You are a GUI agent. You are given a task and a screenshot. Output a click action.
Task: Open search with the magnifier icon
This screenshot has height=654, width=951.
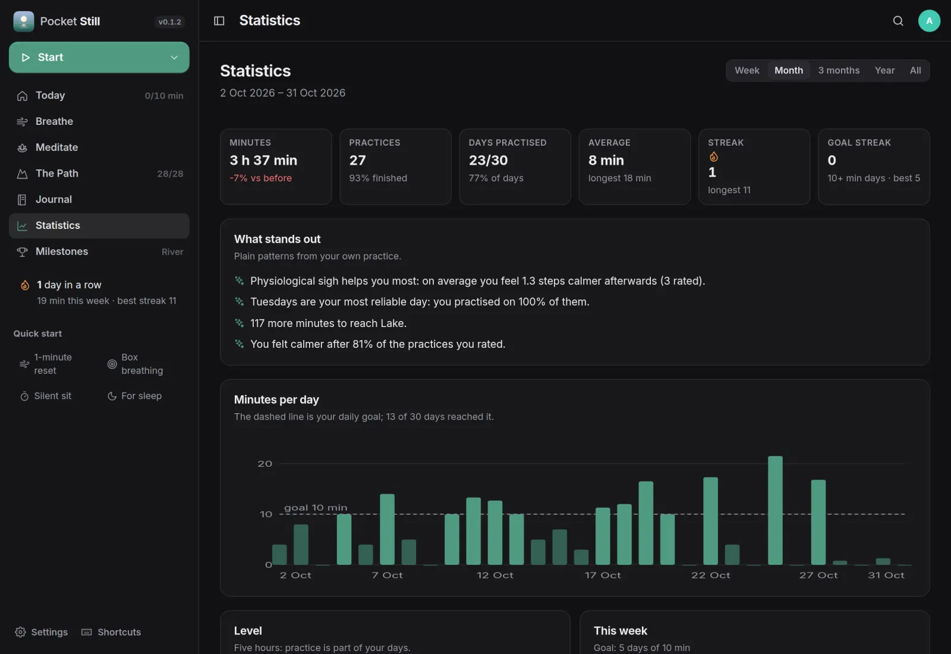898,21
